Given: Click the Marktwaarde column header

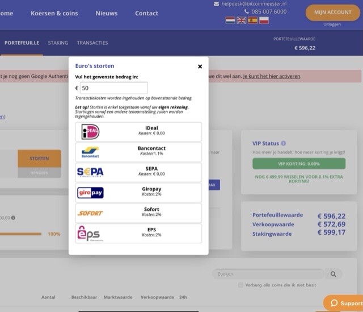Looking at the screenshot, I should click(x=118, y=297).
